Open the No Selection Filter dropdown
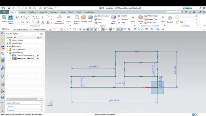 (22, 29)
